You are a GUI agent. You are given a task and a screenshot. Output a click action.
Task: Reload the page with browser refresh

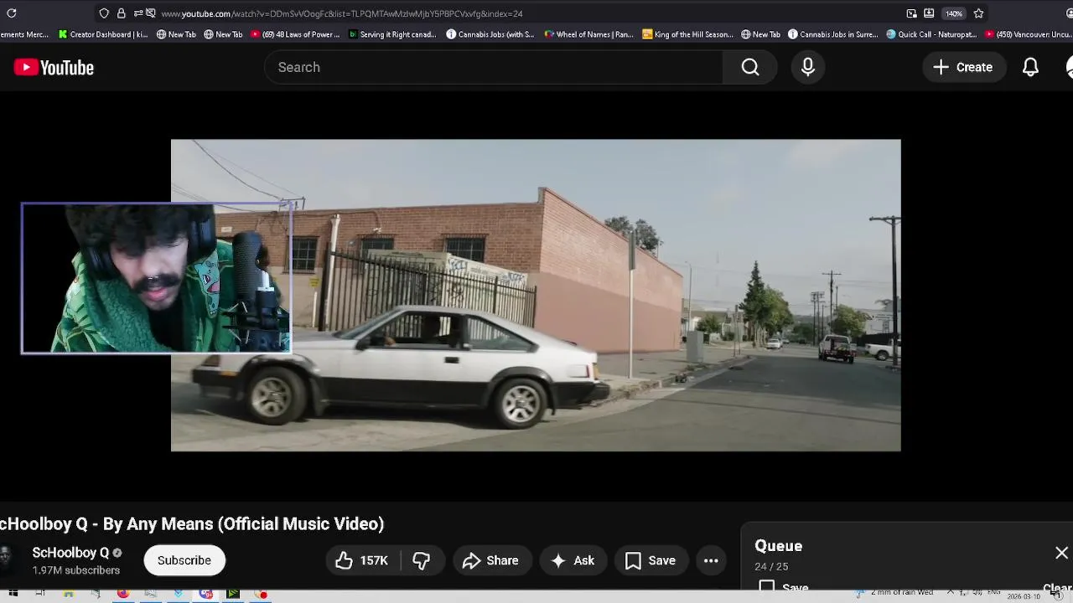[12, 13]
